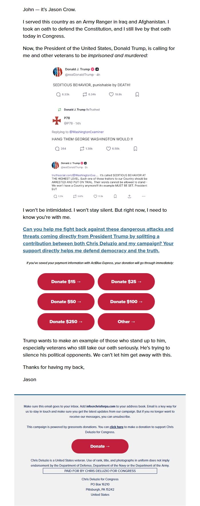Click the Donate $100 button

pos(126,302)
